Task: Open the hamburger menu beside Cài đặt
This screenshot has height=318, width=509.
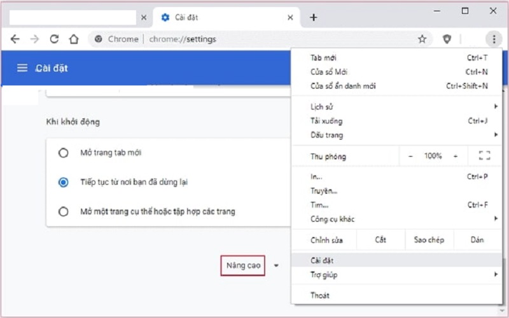Action: pos(22,68)
